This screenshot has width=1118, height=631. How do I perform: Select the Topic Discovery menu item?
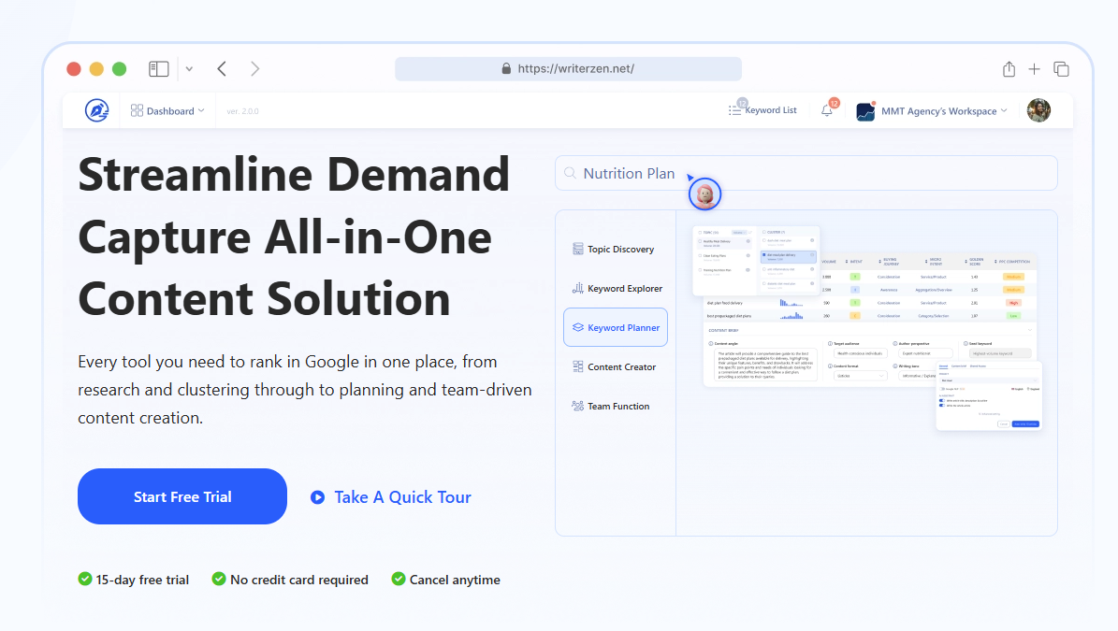click(617, 249)
